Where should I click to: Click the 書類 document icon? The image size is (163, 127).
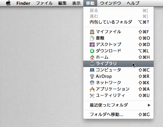[x=92, y=38]
